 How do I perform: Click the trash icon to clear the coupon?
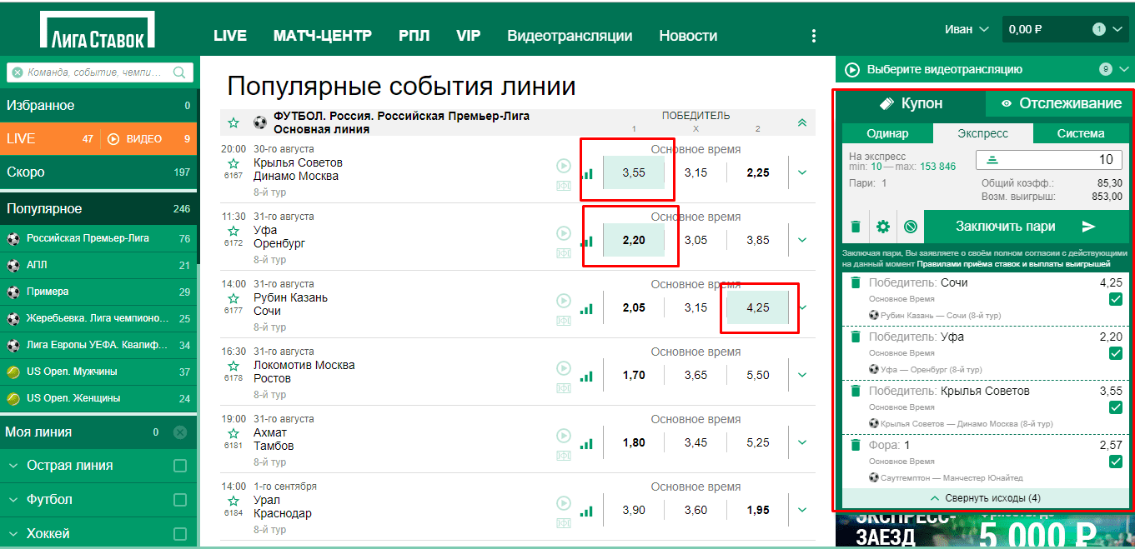tap(855, 226)
